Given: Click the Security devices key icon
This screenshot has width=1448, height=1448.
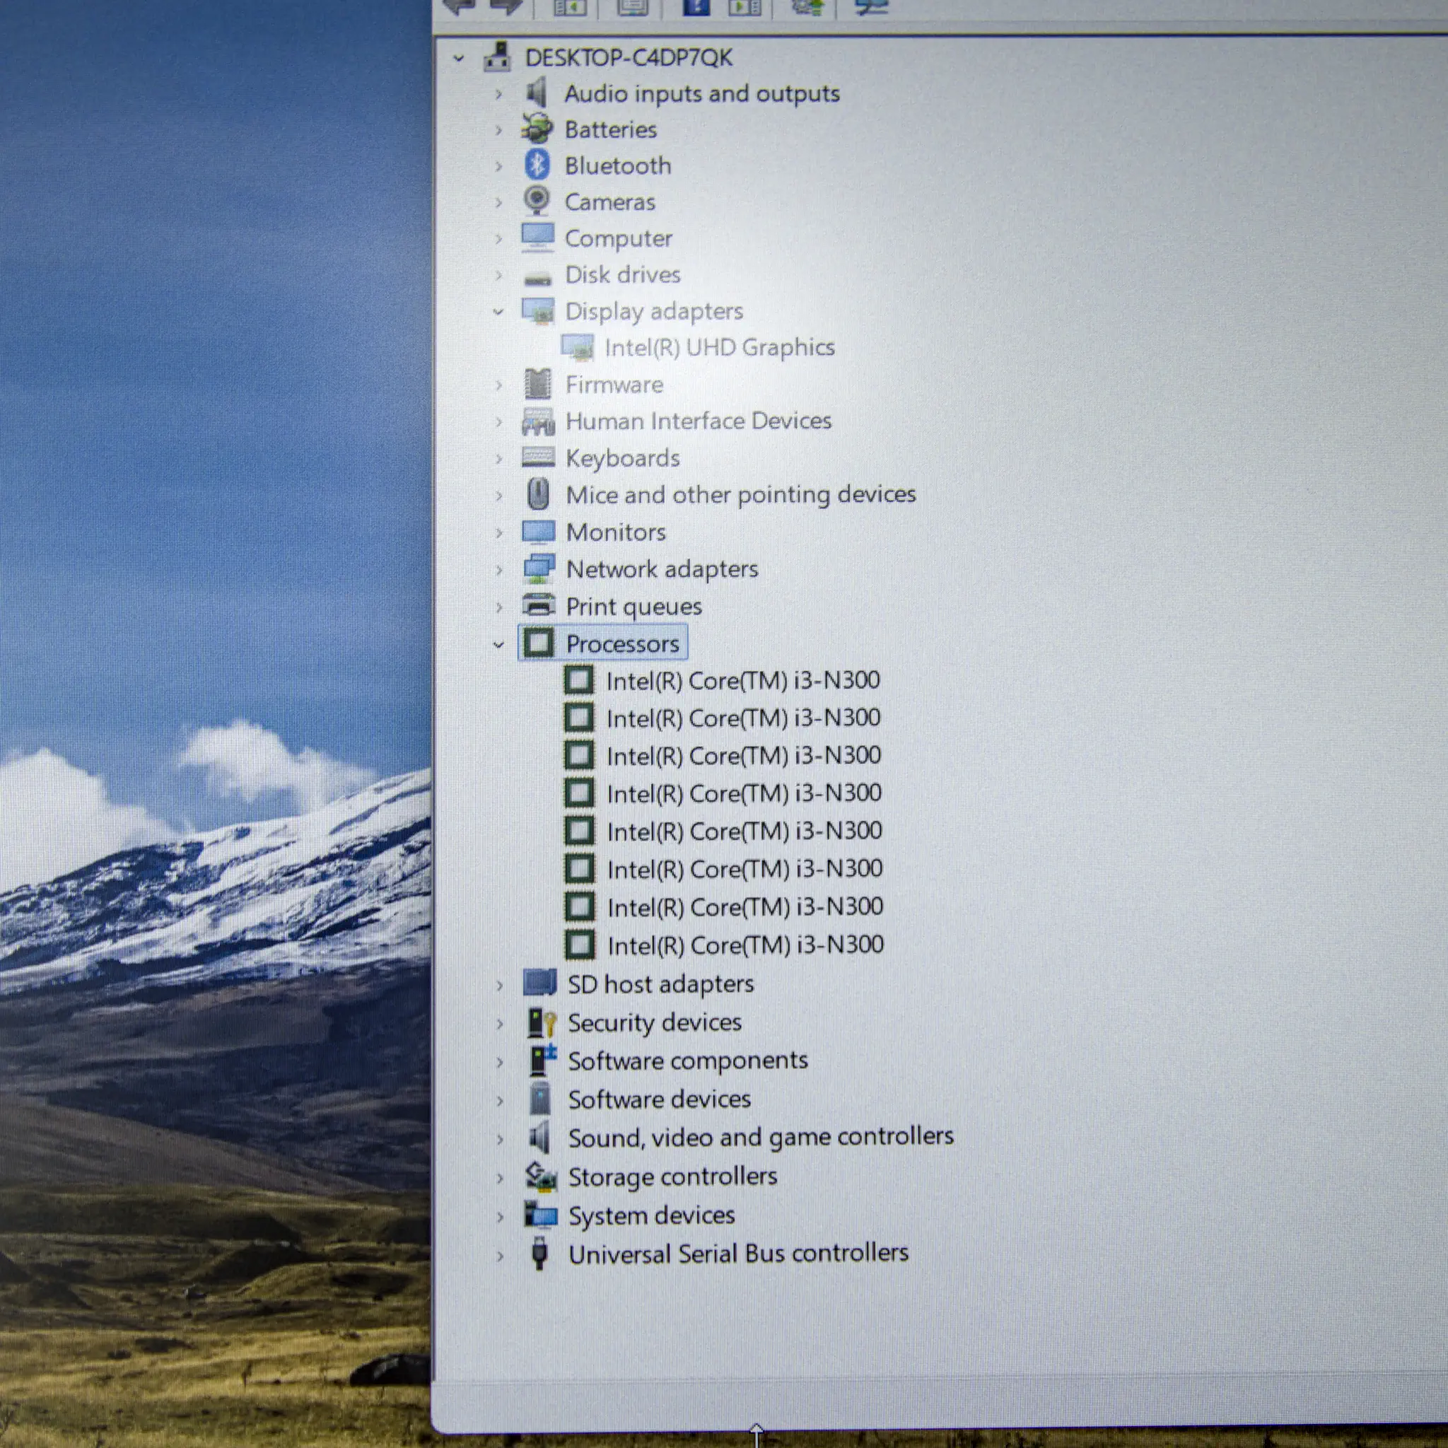Looking at the screenshot, I should pyautogui.click(x=541, y=1022).
